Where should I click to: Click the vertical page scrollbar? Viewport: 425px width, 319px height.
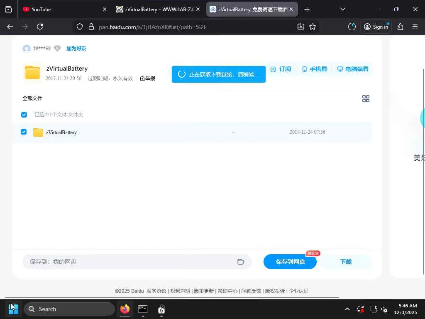point(423,172)
